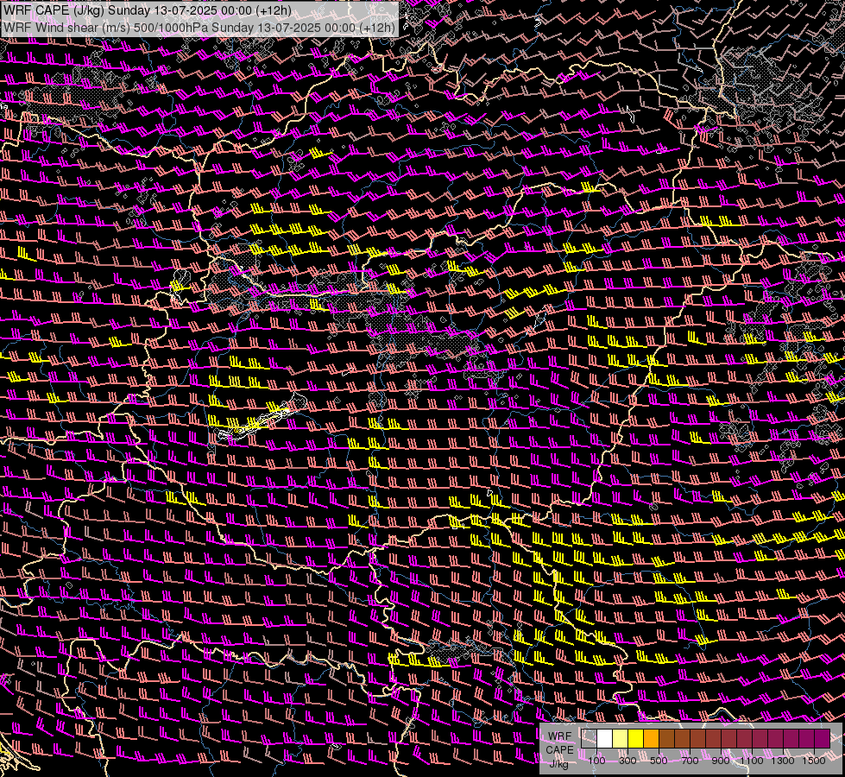This screenshot has height=777, width=845.
Task: Click the J/kg unit label in the legend
Action: pyautogui.click(x=558, y=765)
